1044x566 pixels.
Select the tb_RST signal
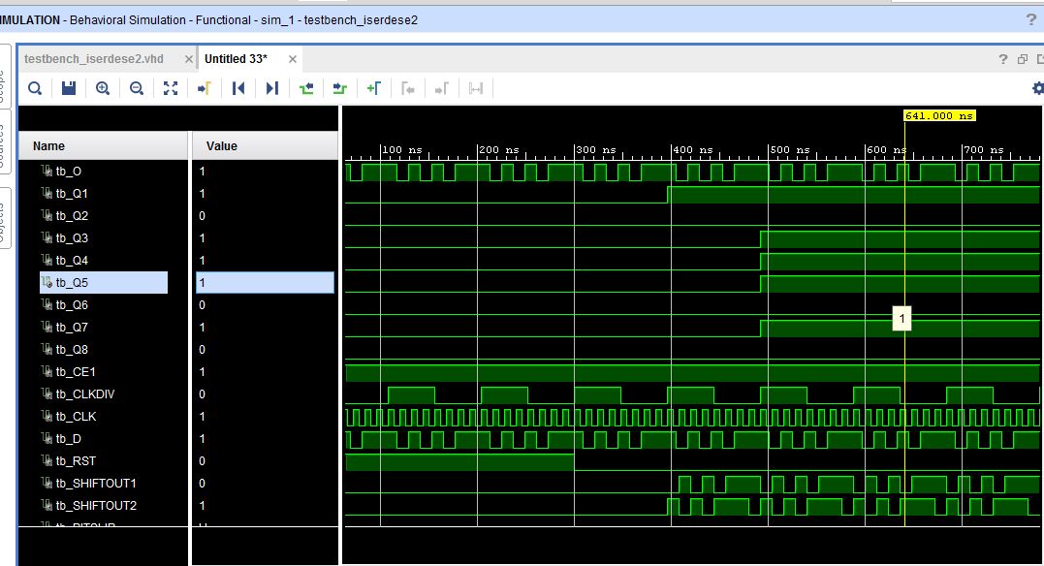click(x=76, y=460)
